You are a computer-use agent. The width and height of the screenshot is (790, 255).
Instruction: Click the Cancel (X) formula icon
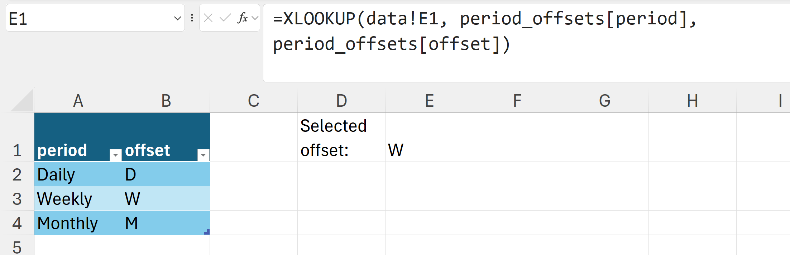point(208,18)
